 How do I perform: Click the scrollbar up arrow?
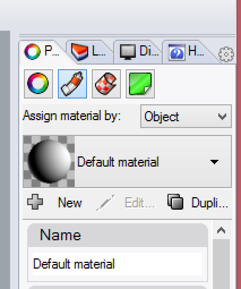[x=221, y=230]
